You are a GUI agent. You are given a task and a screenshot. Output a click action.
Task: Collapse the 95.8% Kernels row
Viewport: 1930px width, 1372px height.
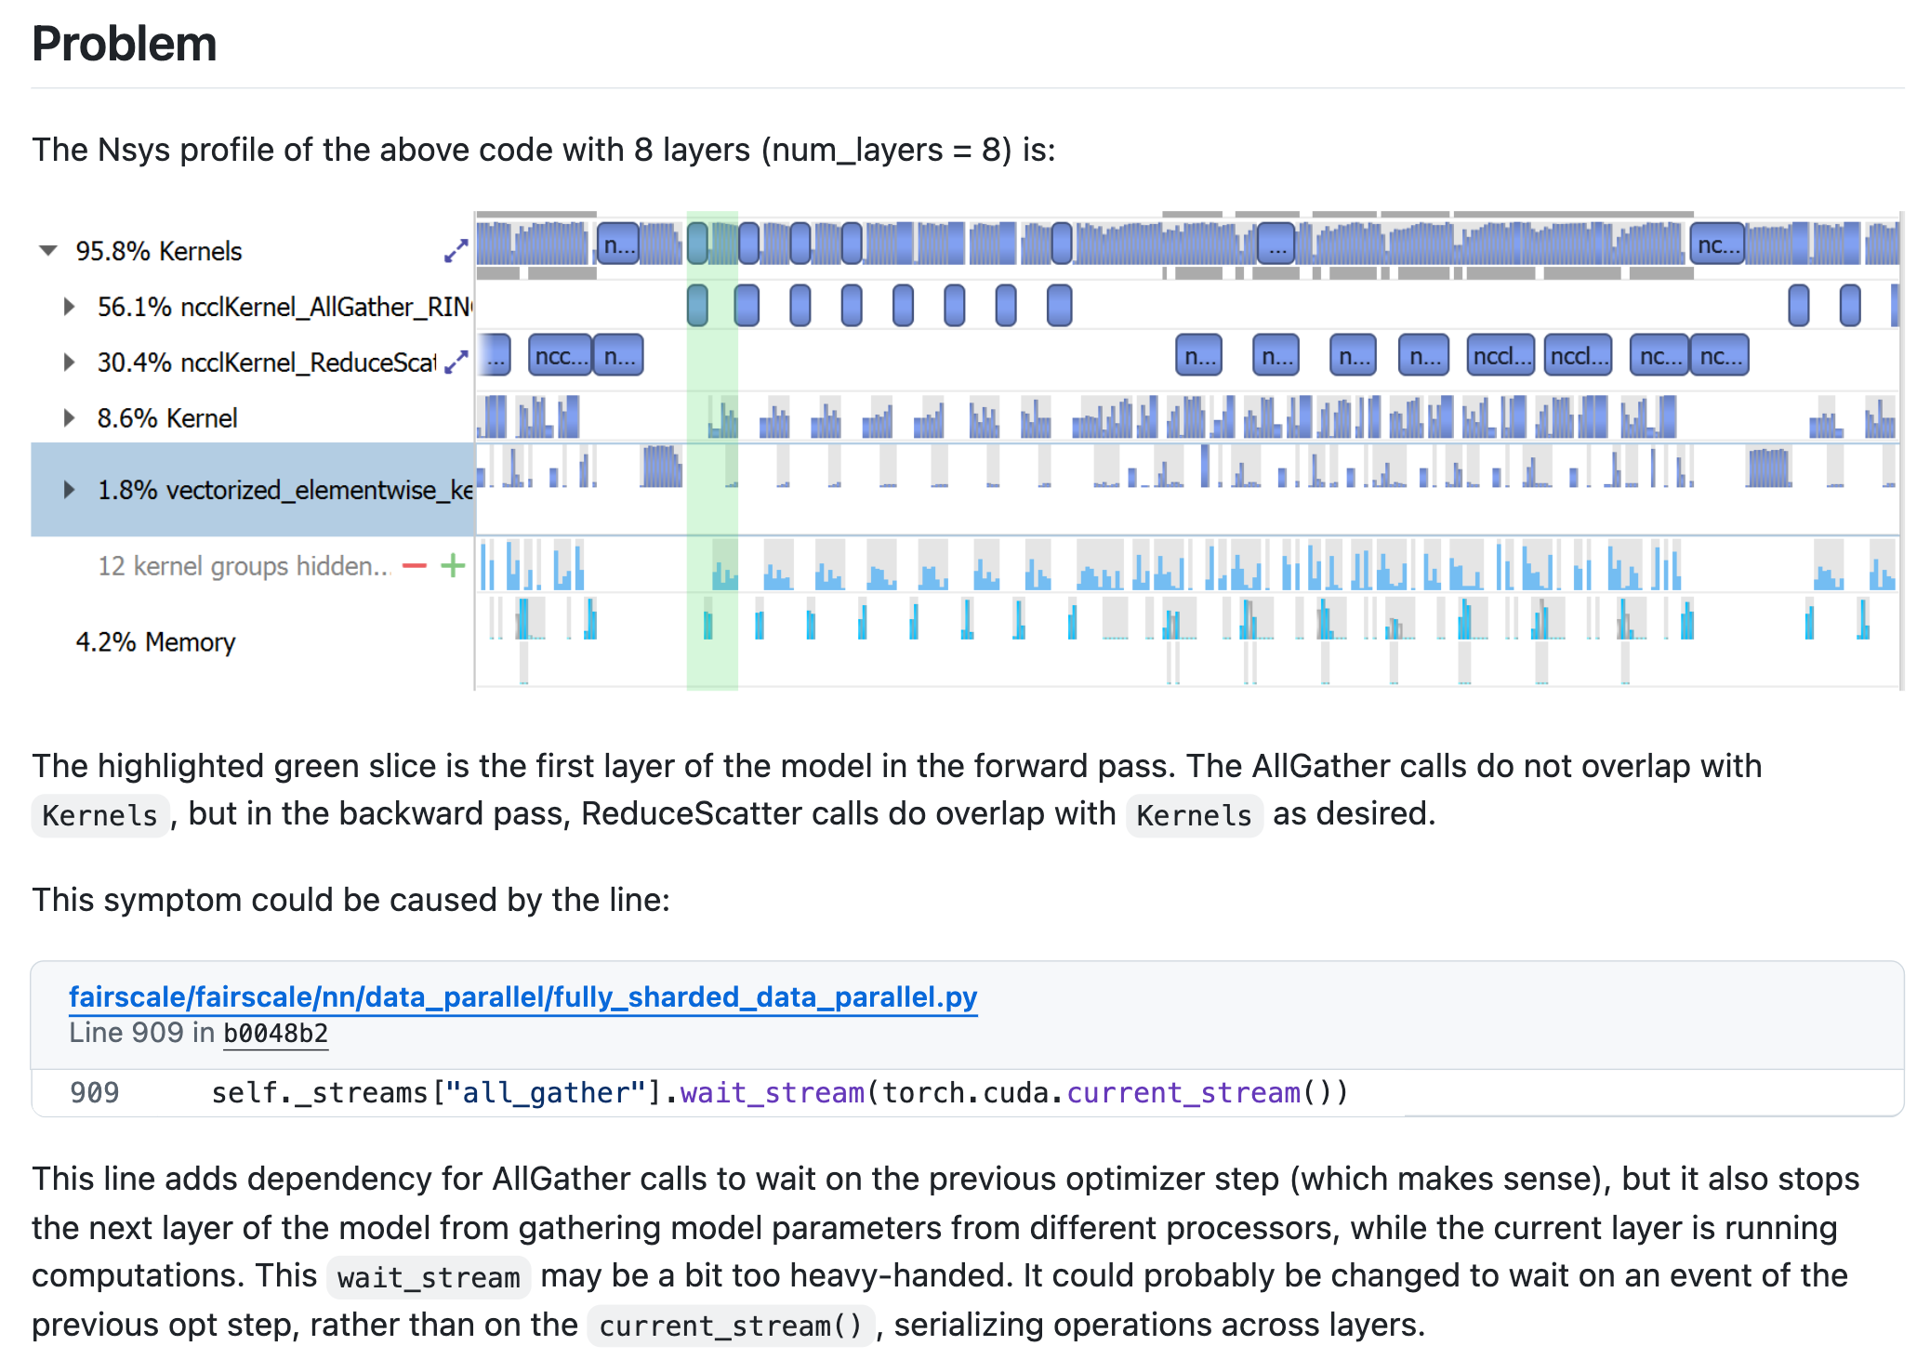tap(48, 250)
